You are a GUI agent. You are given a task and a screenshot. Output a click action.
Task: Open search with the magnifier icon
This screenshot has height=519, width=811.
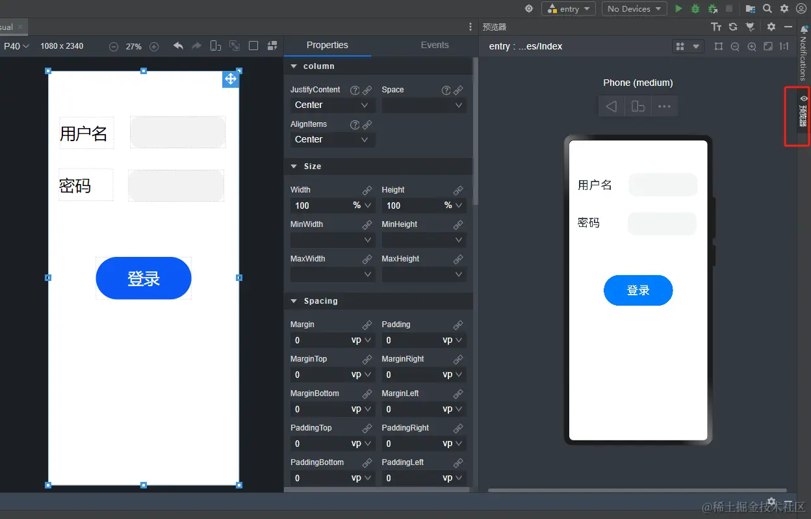767,8
